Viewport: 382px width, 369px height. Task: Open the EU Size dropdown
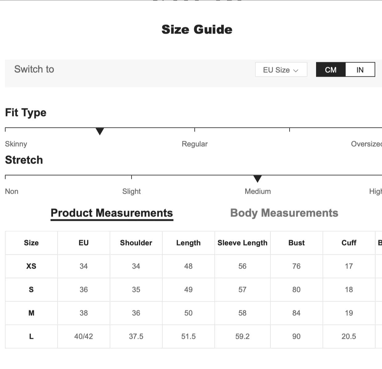281,70
